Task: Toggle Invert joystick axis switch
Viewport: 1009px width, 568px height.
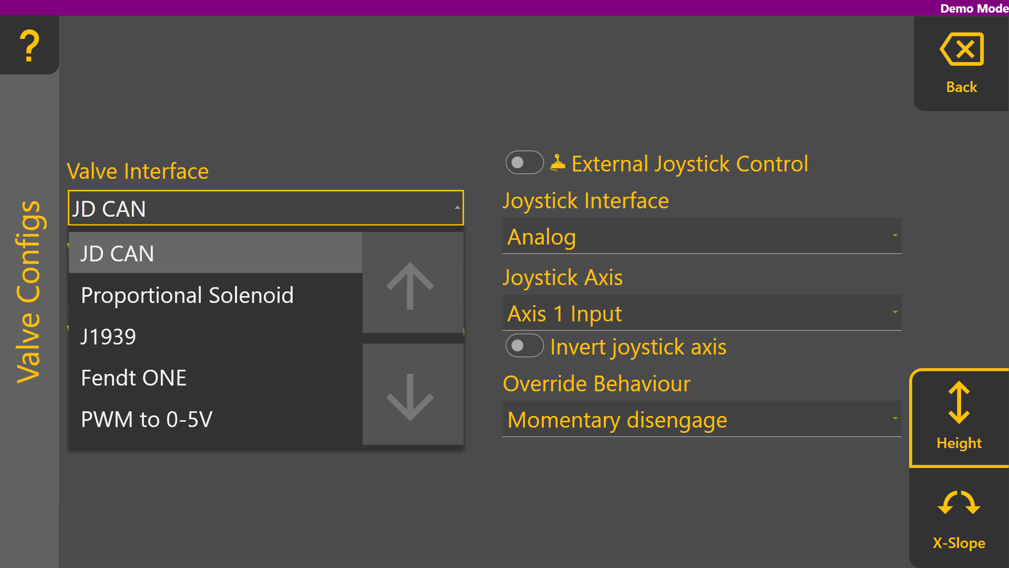Action: [x=524, y=346]
